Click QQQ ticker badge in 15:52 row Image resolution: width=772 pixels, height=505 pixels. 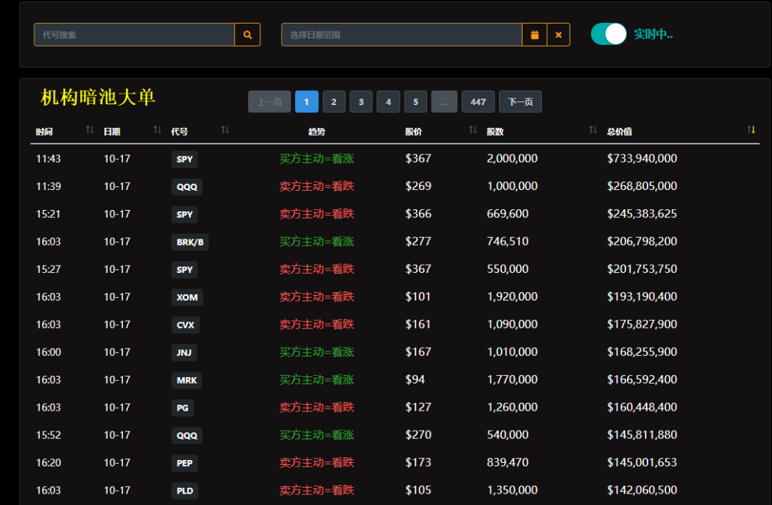[187, 435]
